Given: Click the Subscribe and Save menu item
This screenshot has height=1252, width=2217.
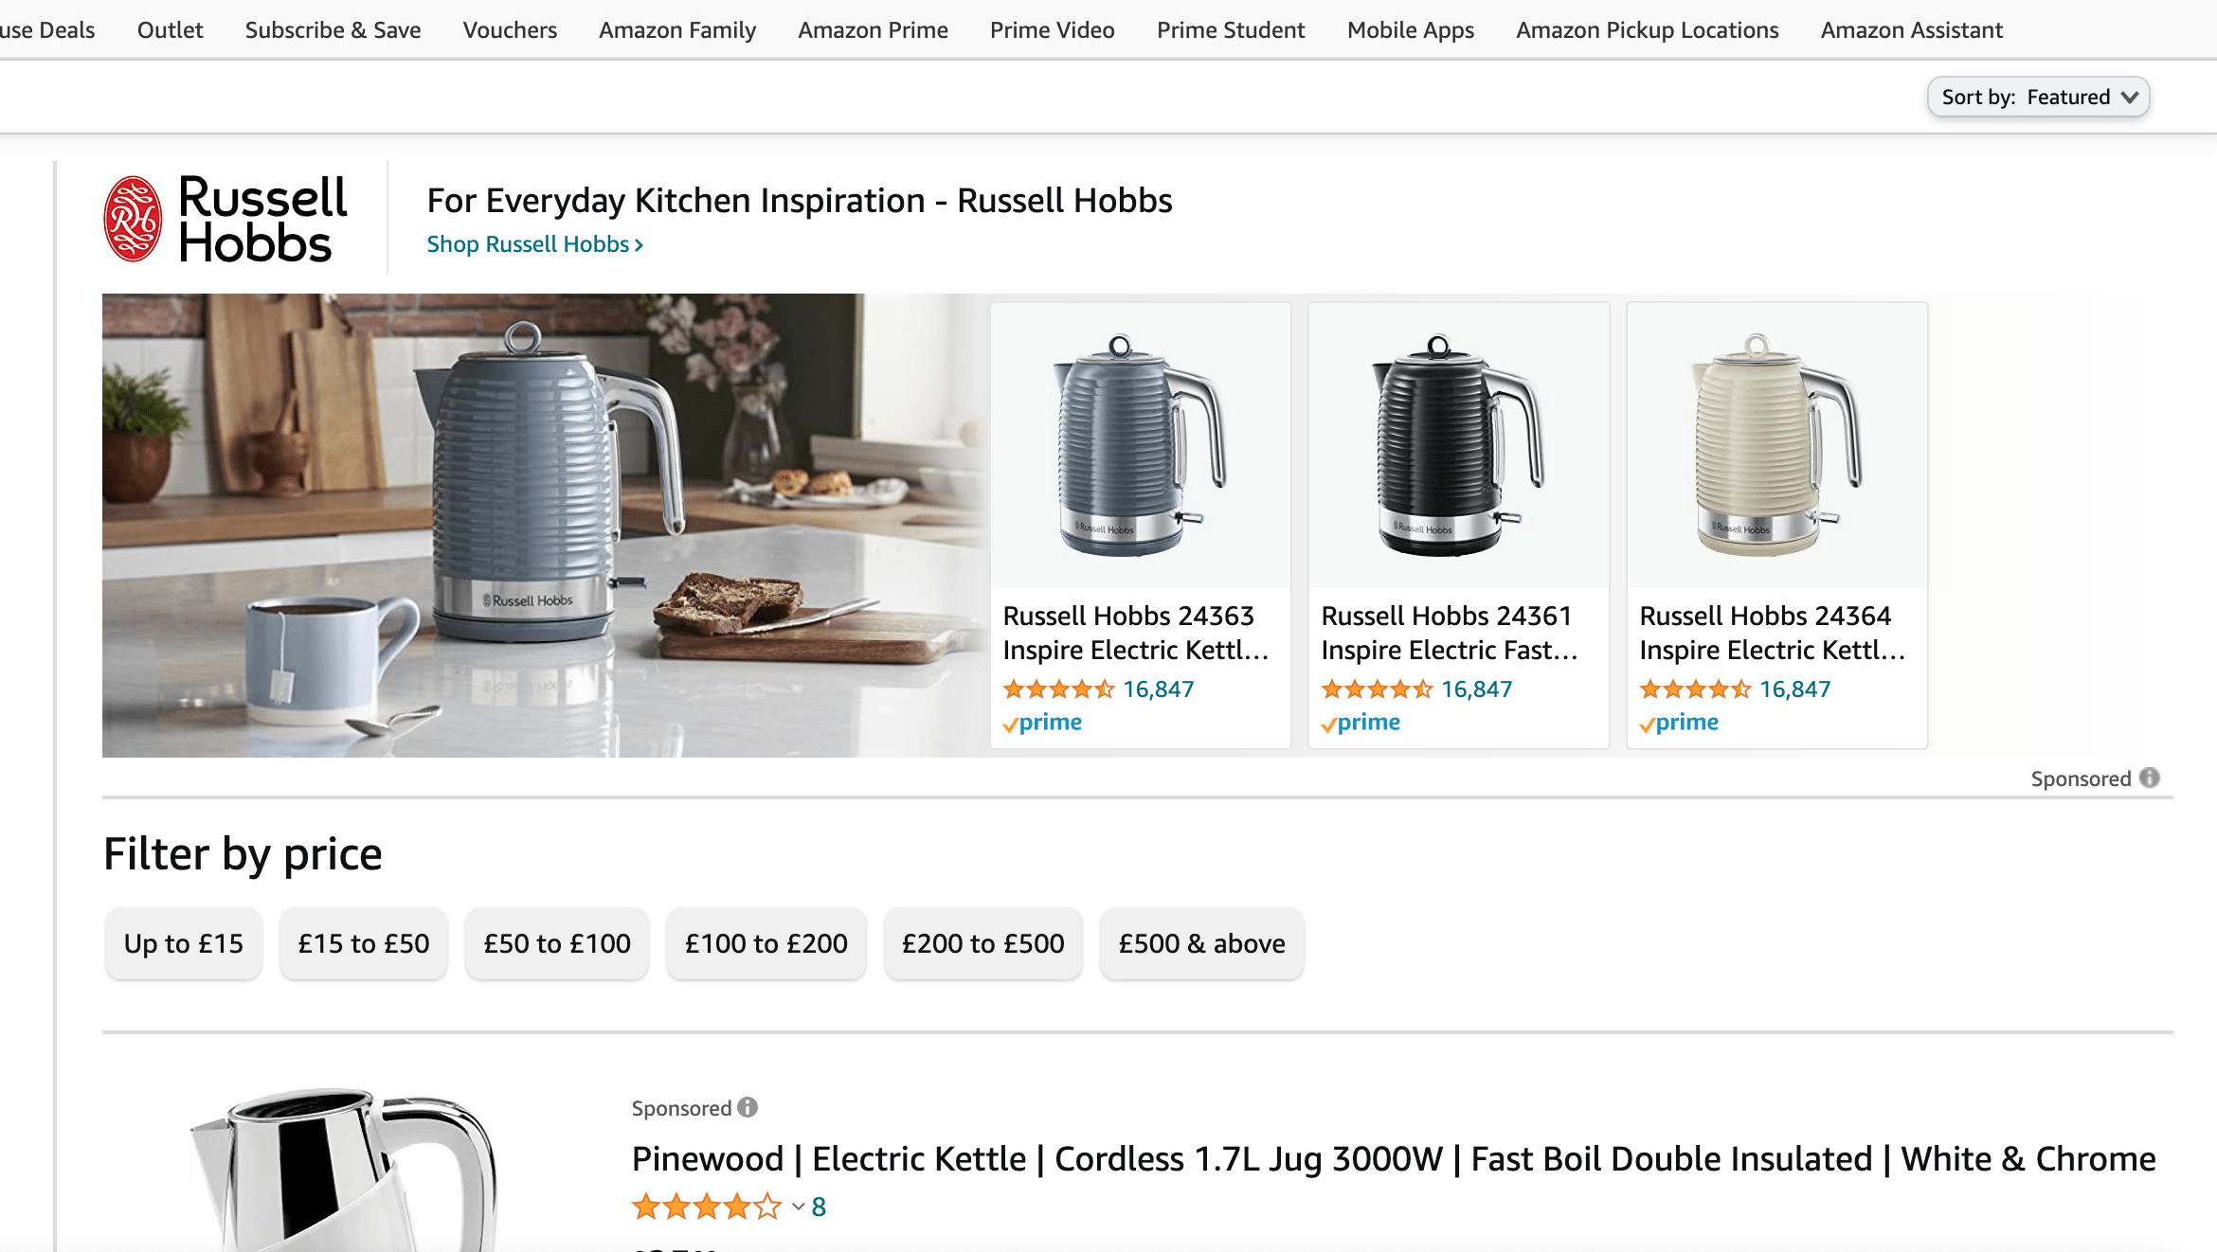Looking at the screenshot, I should 332,29.
